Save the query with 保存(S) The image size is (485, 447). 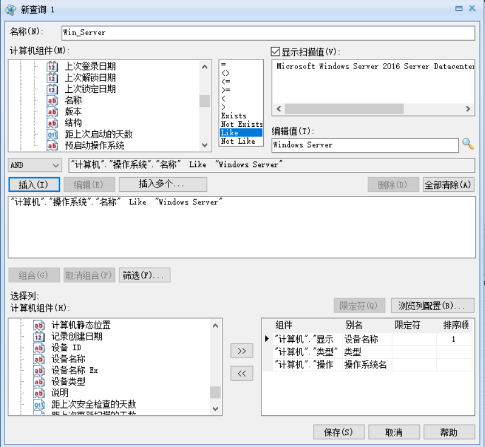point(338,432)
